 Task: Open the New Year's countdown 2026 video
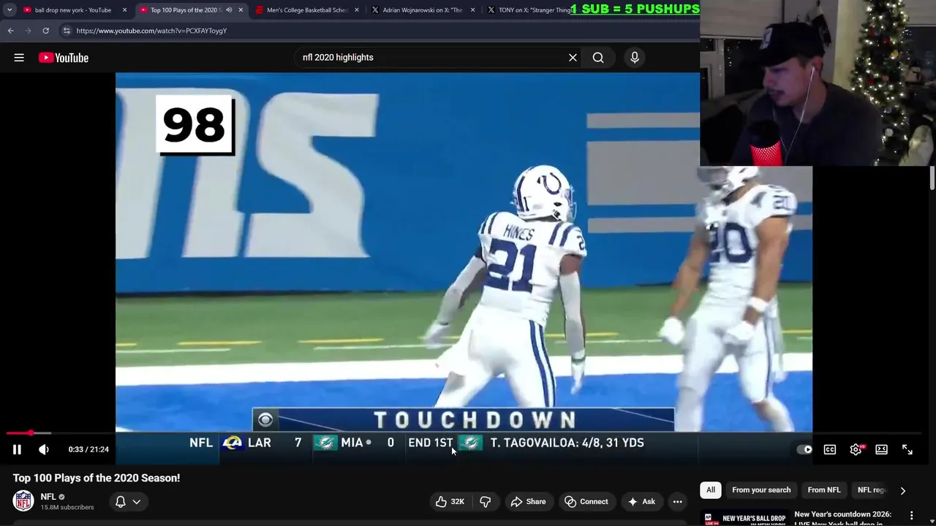(x=843, y=518)
